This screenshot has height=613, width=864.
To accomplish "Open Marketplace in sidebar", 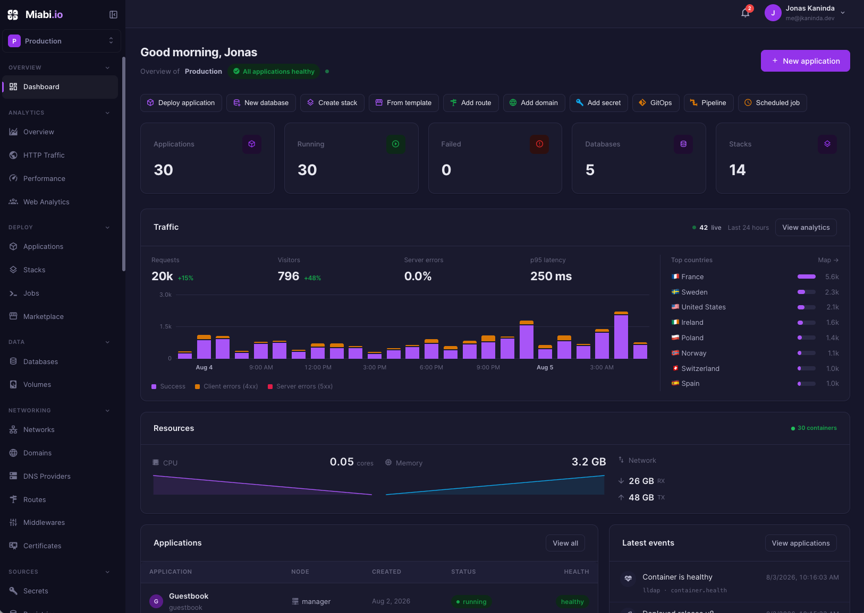I will [x=60, y=316].
